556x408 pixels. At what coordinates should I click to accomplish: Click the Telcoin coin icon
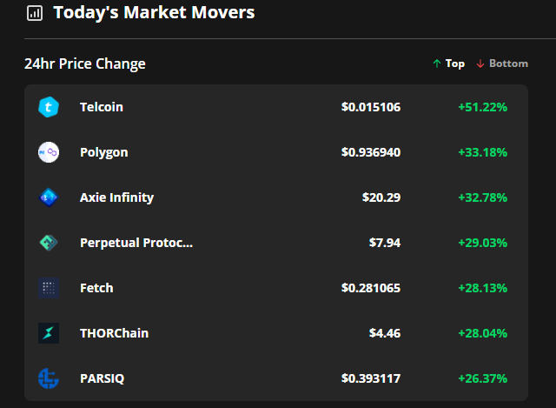tap(49, 107)
